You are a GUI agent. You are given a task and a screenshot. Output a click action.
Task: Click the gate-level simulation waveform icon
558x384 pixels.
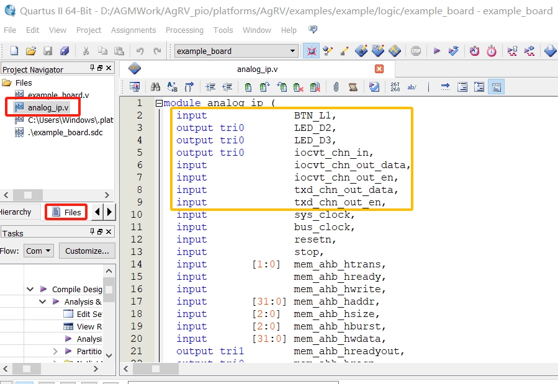click(x=529, y=51)
